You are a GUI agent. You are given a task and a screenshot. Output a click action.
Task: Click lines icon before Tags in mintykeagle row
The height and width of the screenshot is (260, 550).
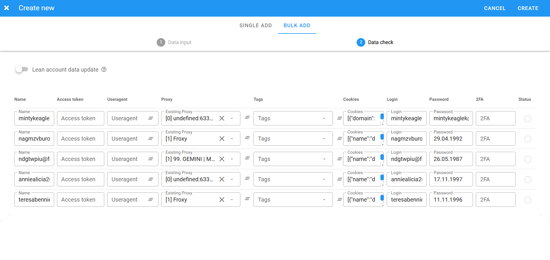point(247,117)
